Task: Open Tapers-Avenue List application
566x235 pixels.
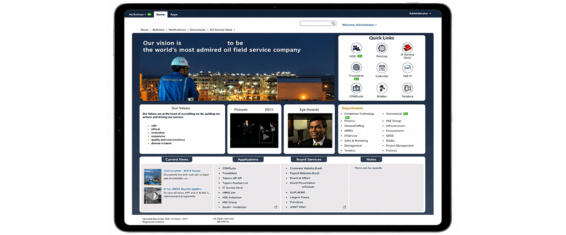Action: (235, 183)
